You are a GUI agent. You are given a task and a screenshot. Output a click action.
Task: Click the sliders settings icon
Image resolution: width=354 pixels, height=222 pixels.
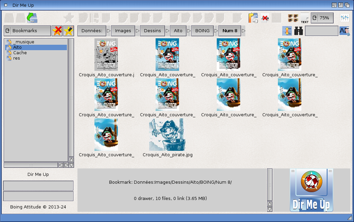point(344,18)
